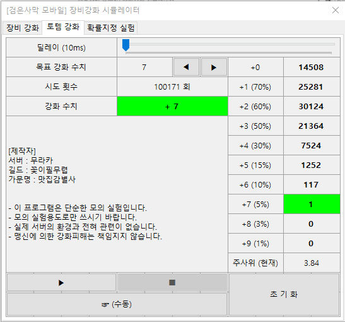Select the green +7 (5%) count cell
Image resolution: width=345 pixels, height=322 pixels.
pyautogui.click(x=312, y=204)
